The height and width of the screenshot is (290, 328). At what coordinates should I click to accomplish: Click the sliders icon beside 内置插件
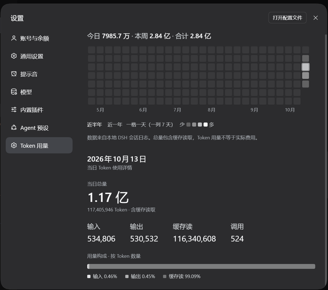coord(14,110)
